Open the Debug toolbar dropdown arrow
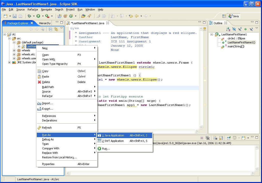Viewport: 262px width, 183px height. [34, 16]
